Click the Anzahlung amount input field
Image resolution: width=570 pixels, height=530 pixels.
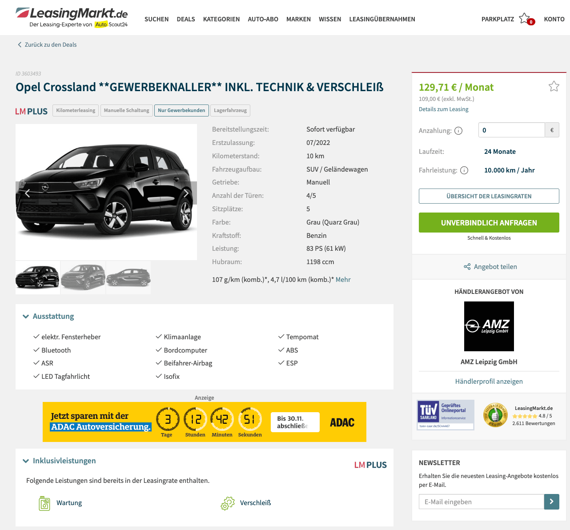512,130
